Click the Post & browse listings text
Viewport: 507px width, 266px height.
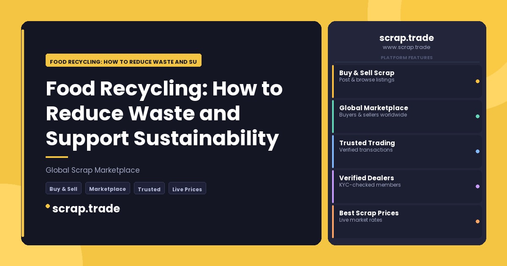pyautogui.click(x=367, y=80)
